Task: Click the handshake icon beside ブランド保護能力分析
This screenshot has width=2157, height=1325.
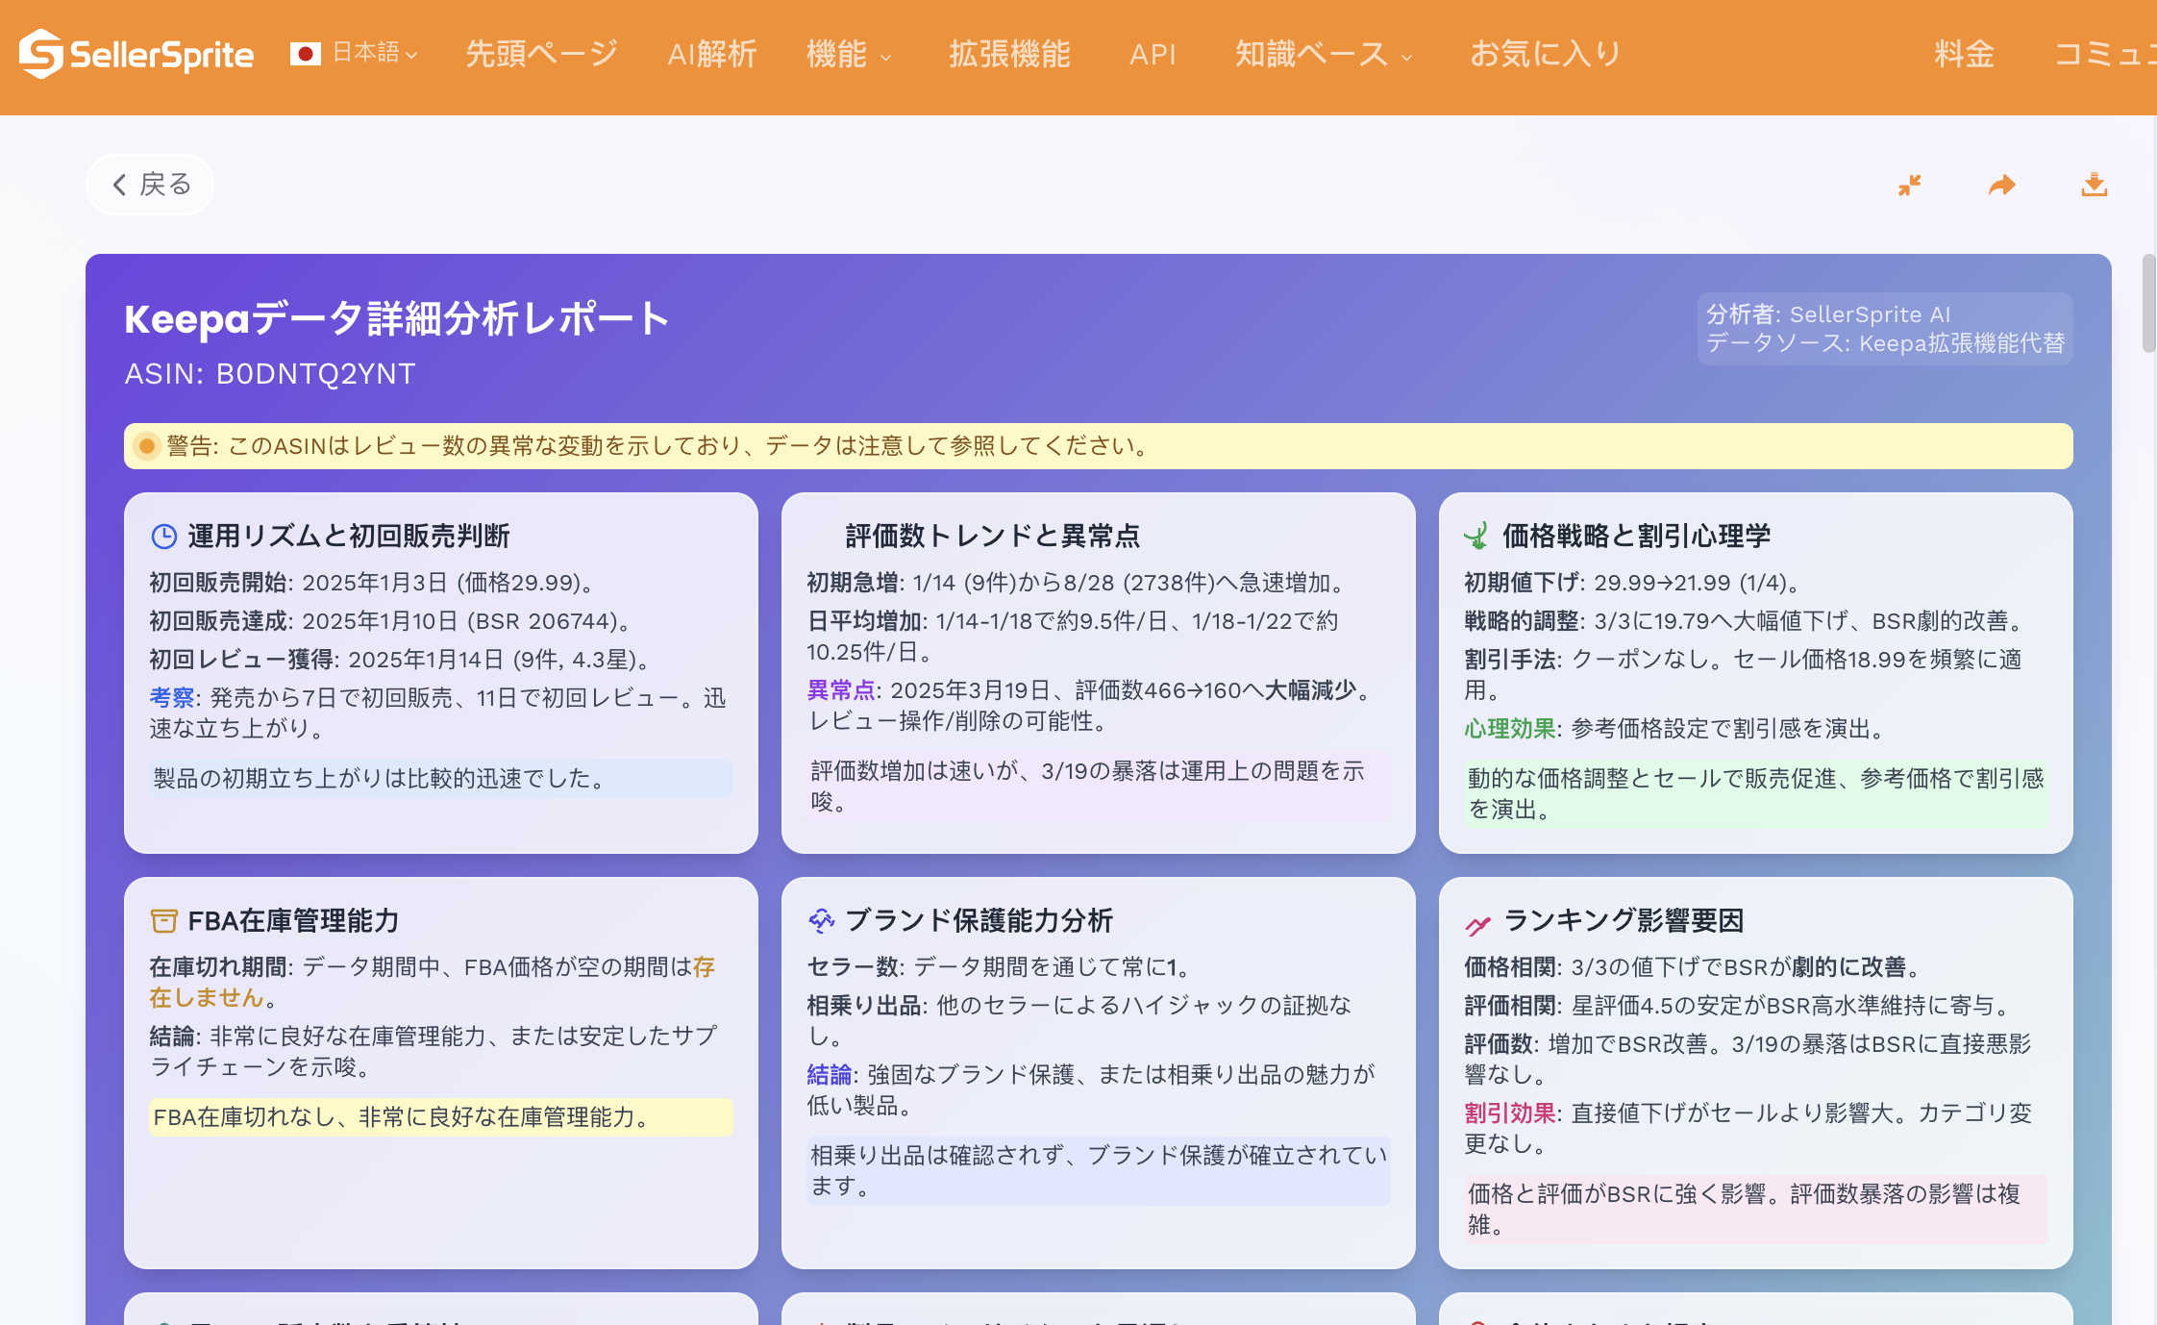Action: coord(821,921)
